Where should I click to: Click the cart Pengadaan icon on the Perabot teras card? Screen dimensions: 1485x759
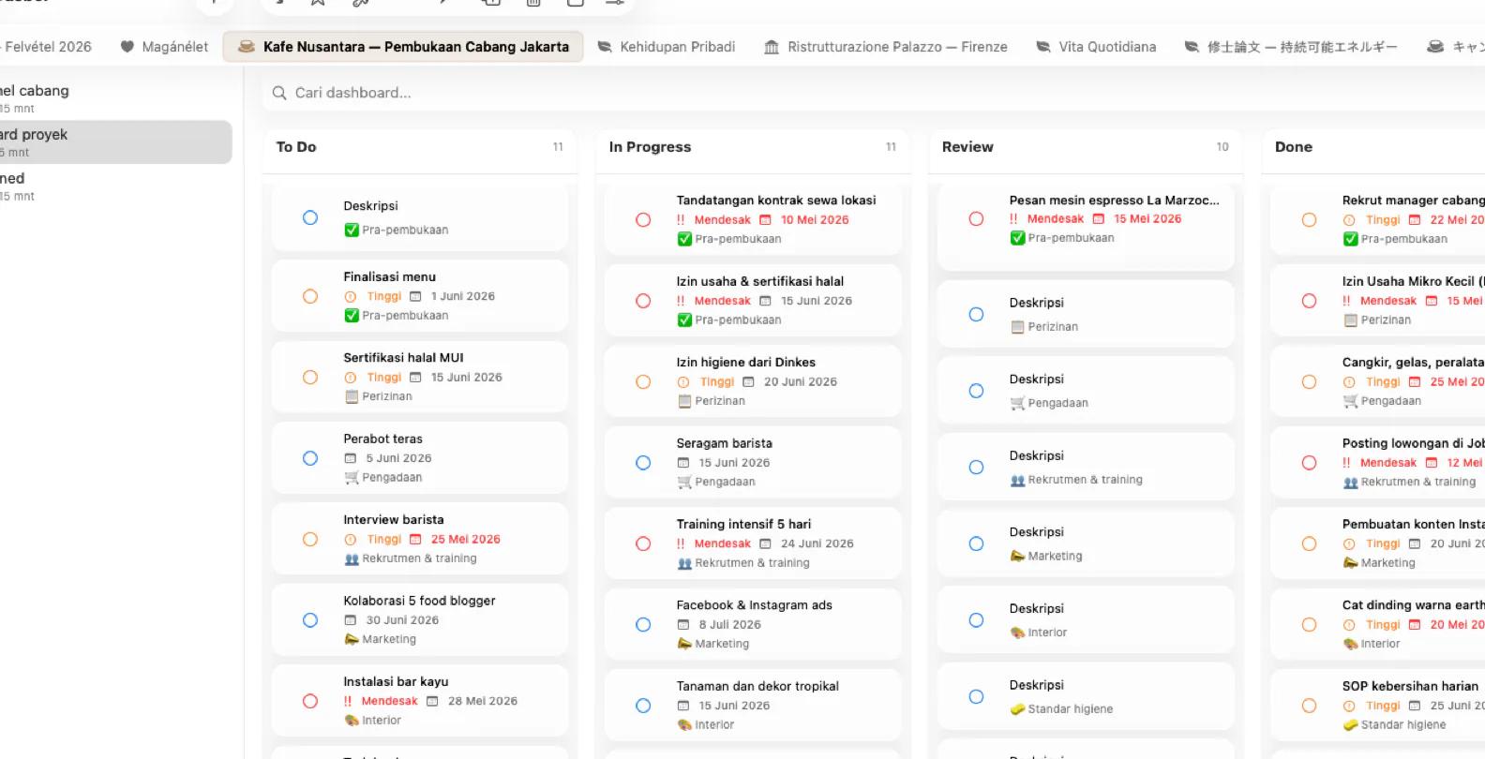pos(352,478)
